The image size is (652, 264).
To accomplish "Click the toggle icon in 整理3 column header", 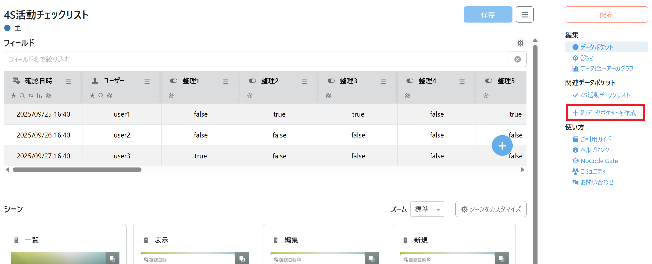I will click(x=331, y=81).
